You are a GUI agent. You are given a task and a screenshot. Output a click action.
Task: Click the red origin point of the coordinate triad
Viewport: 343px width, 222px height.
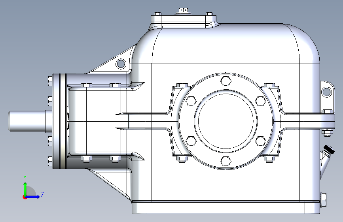click(25, 197)
